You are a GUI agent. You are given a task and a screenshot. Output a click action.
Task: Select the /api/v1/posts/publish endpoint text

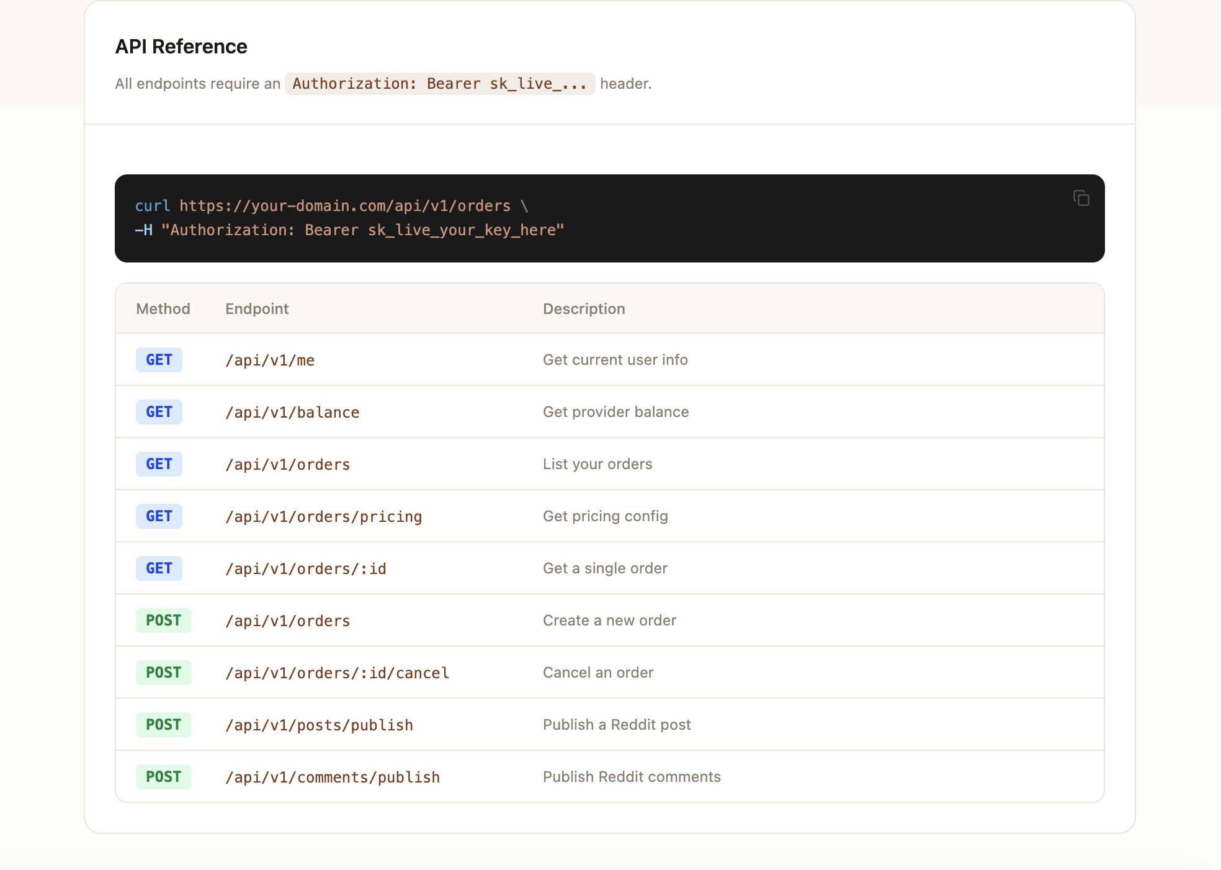click(x=320, y=725)
